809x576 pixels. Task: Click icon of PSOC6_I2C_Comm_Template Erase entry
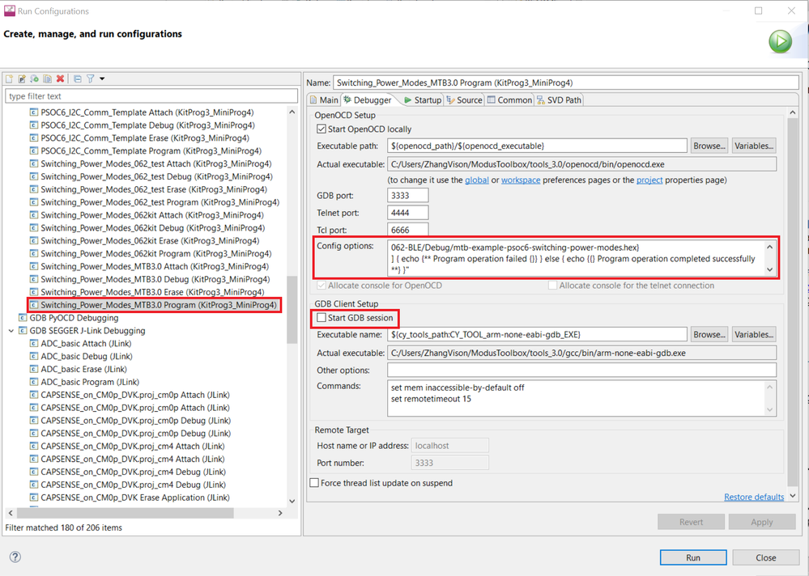[x=34, y=138]
